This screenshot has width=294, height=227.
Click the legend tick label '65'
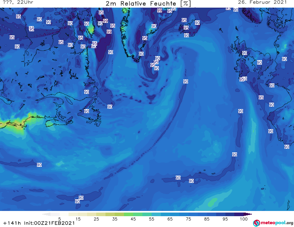pyautogui.click(x=170, y=219)
